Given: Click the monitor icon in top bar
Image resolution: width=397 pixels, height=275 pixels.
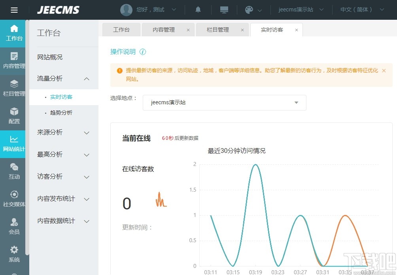Looking at the screenshot, I should click(224, 9).
